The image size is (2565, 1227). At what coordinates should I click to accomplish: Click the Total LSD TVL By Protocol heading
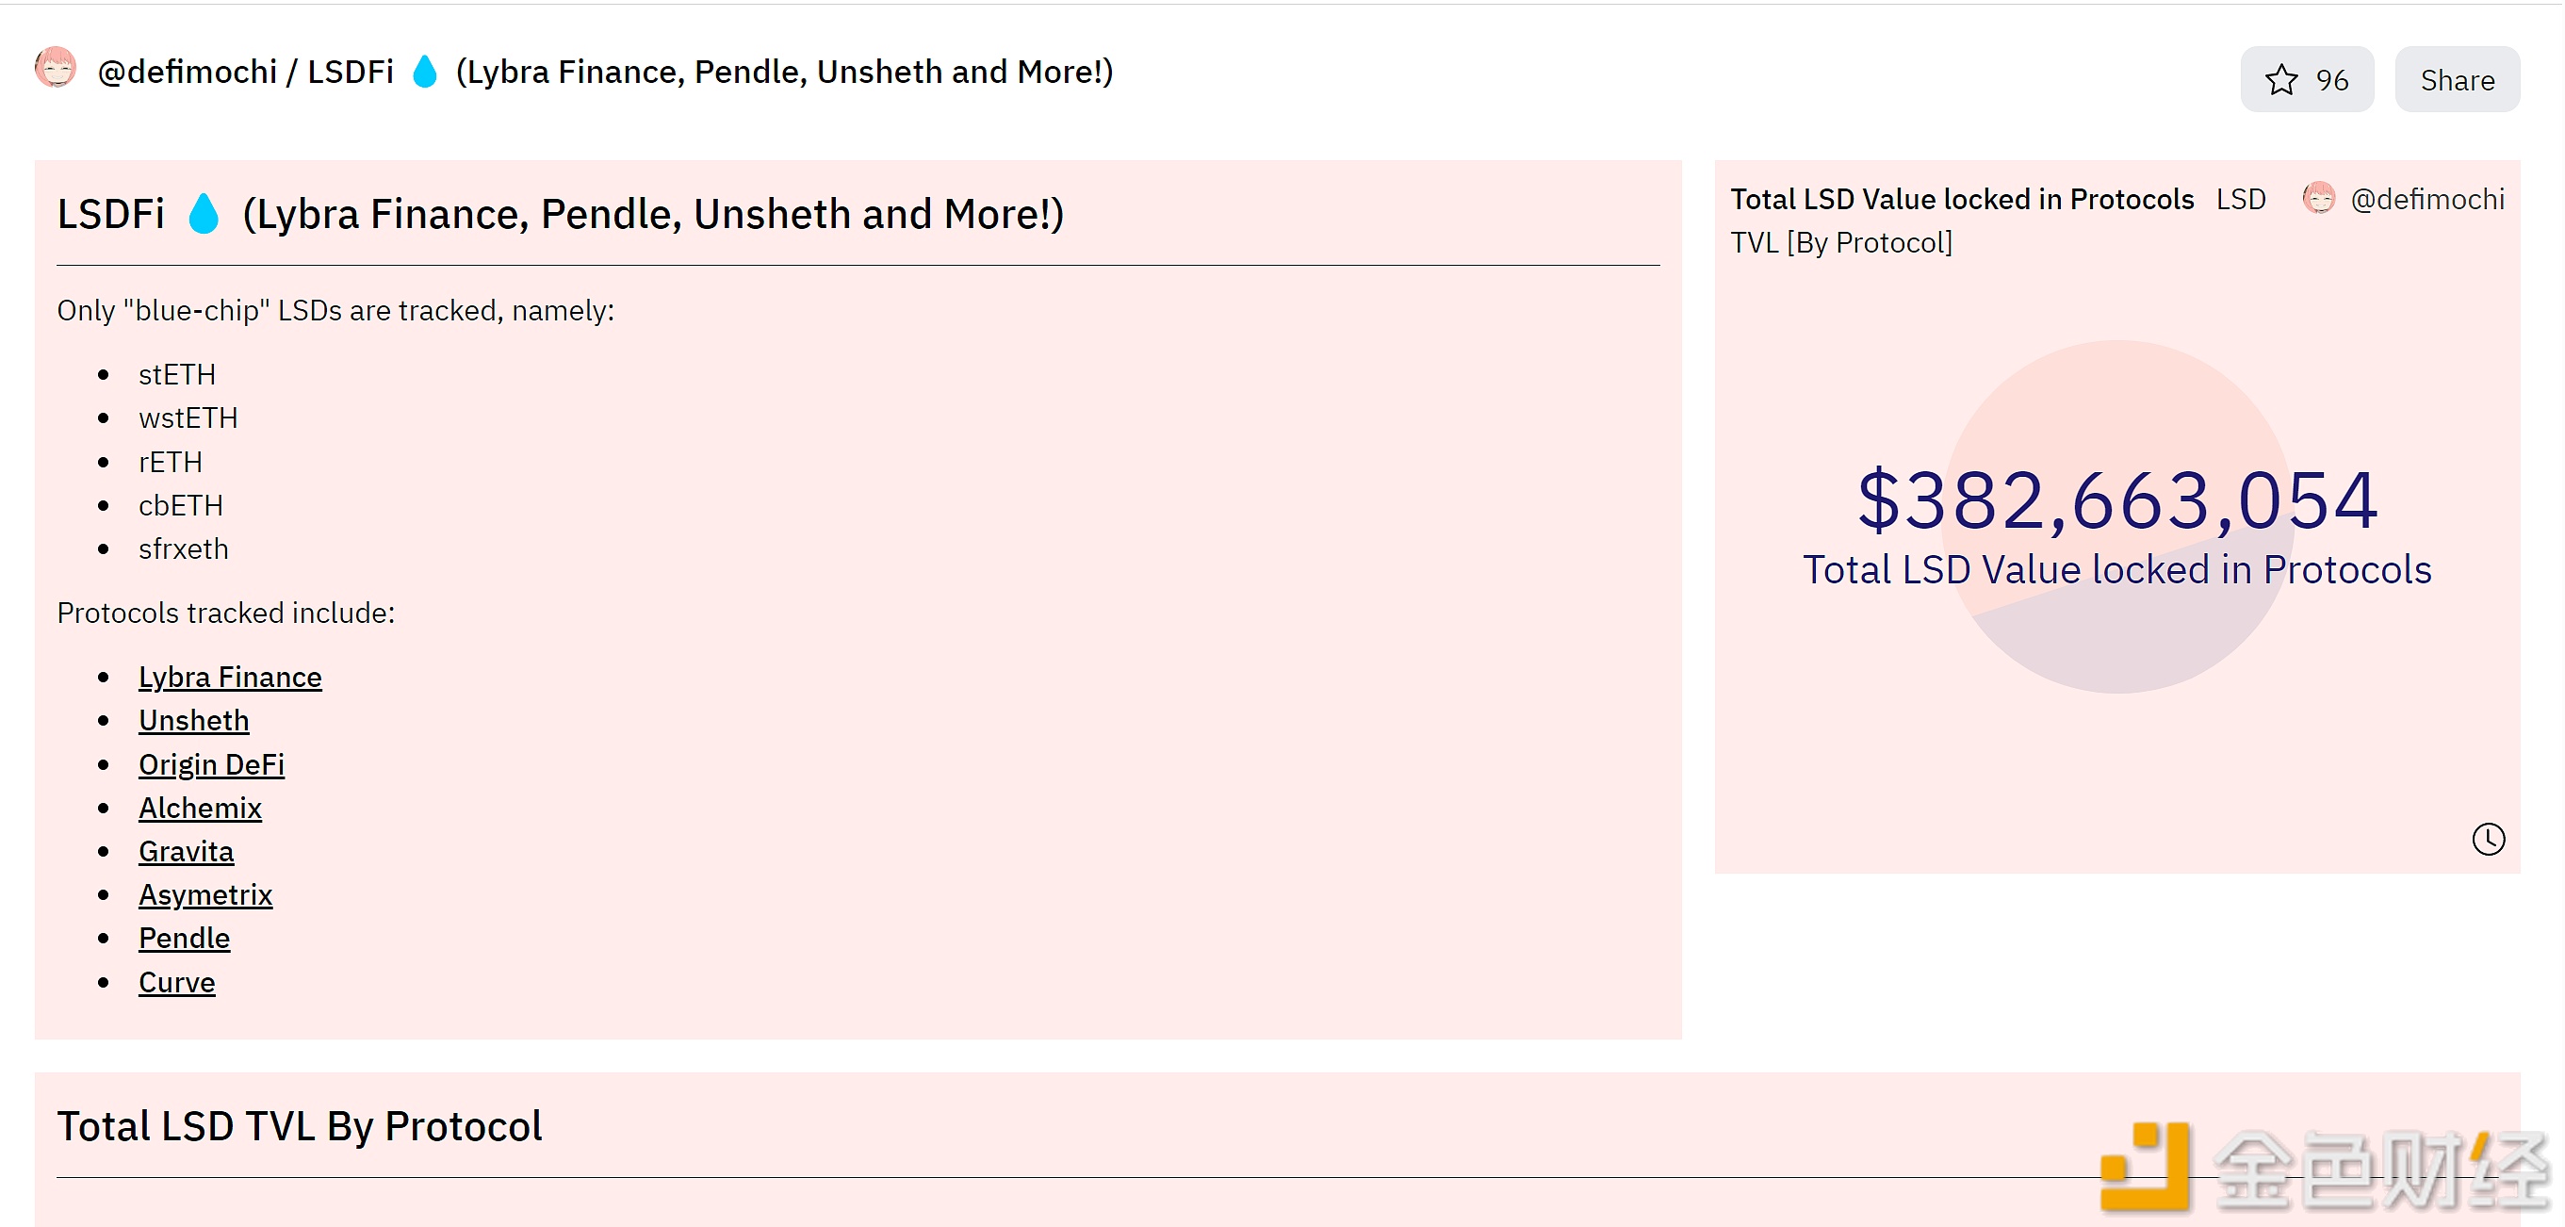(x=300, y=1126)
